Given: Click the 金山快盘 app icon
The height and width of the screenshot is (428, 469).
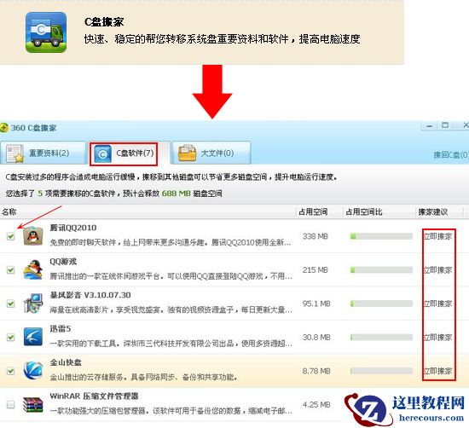Looking at the screenshot, I should click(33, 370).
